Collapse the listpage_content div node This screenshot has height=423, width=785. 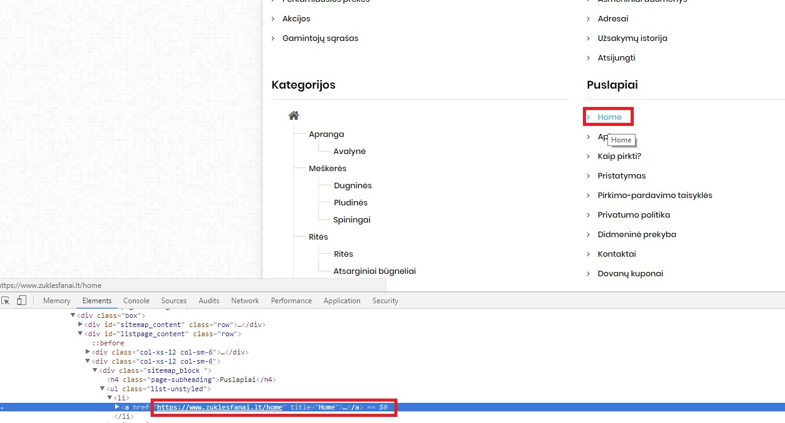coord(81,334)
